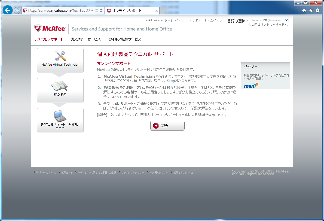Open 製品ライフサイクル footer link

pos(183,172)
